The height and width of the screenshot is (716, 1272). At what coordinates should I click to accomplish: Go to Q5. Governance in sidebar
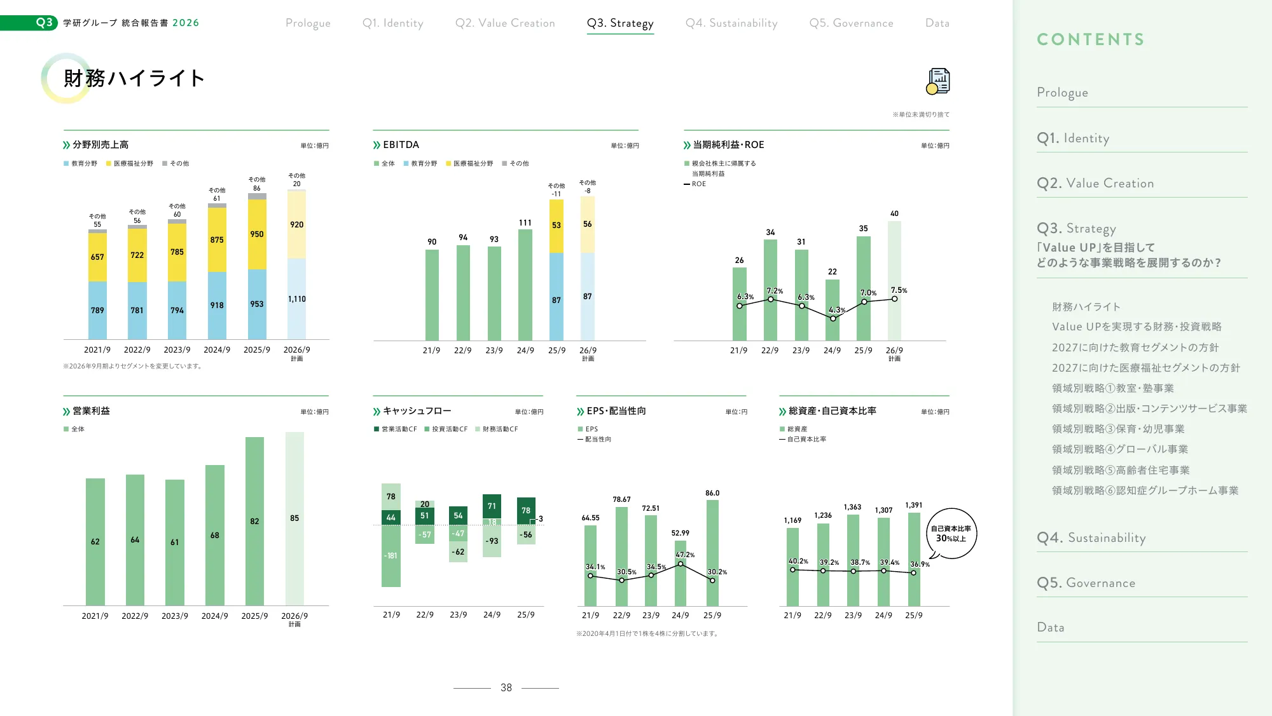(1086, 583)
